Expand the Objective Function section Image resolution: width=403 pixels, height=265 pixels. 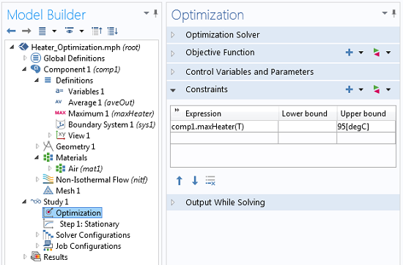click(173, 53)
